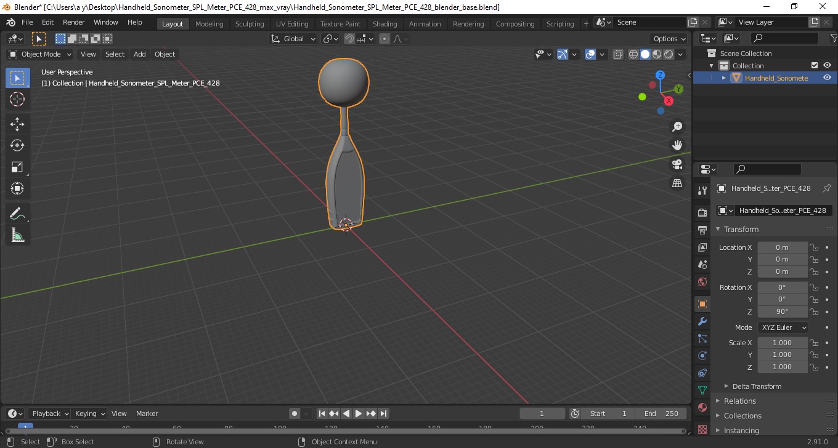Click the pan view hand icon

(x=677, y=145)
